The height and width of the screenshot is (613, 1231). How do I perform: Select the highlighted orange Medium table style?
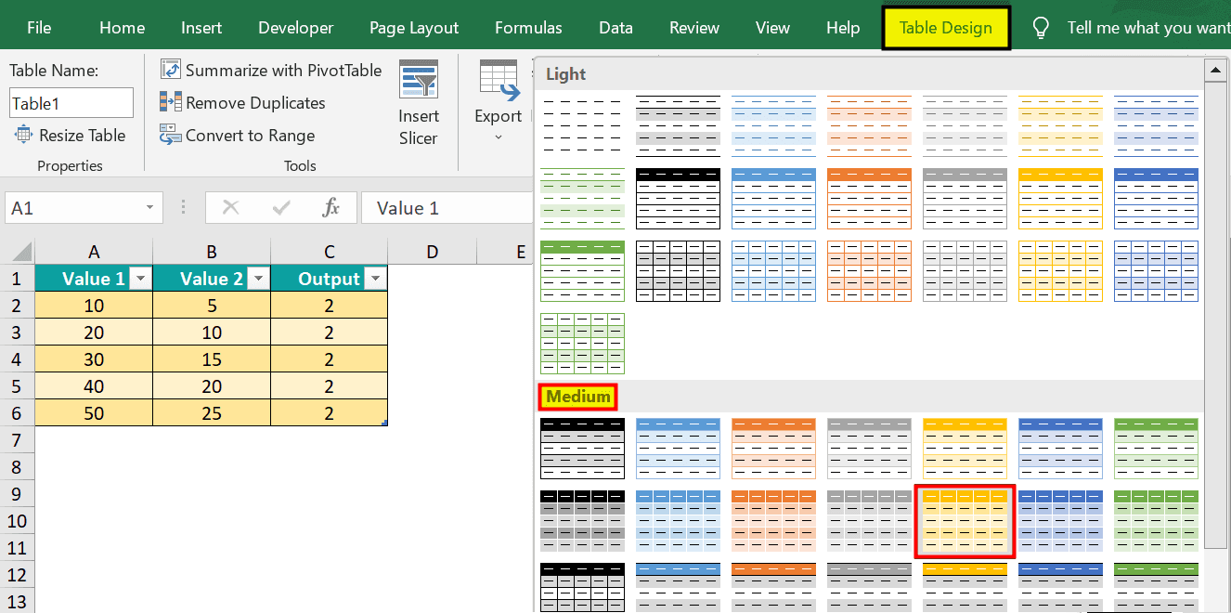965,520
